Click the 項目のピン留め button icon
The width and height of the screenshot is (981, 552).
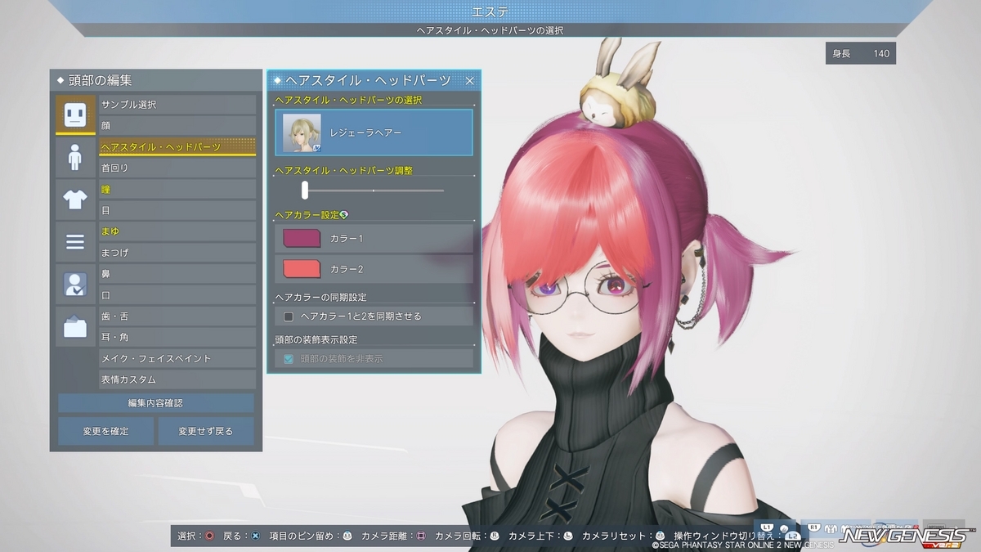coord(347,536)
